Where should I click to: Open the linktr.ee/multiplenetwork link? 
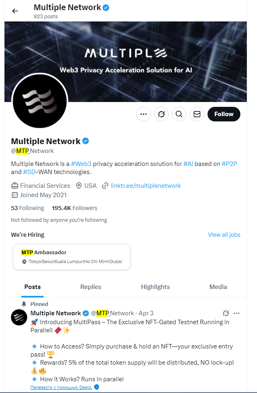[x=146, y=186]
